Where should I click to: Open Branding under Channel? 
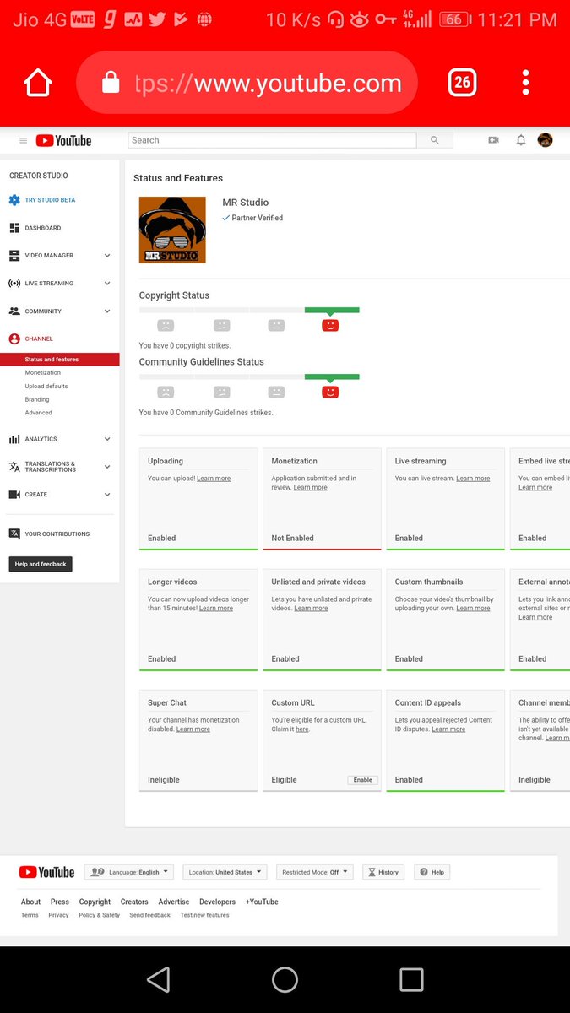pos(37,399)
